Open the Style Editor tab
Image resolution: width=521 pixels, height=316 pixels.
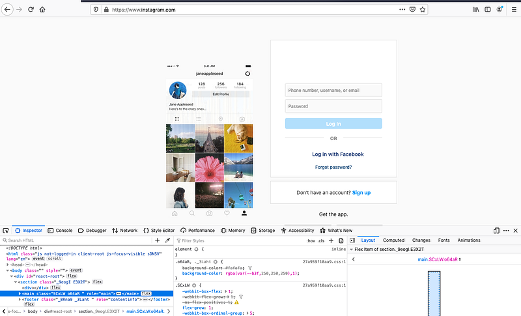[x=159, y=231]
